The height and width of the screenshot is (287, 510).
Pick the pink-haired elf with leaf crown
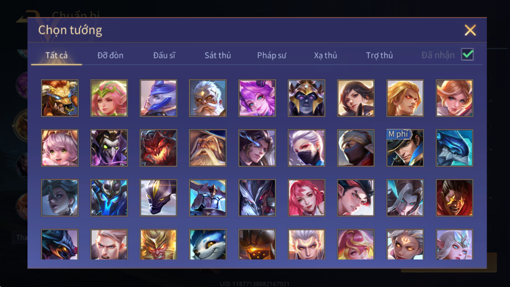109,98
